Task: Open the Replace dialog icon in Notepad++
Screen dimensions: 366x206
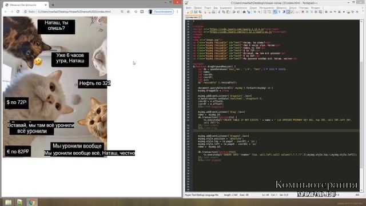Action: (x=249, y=12)
